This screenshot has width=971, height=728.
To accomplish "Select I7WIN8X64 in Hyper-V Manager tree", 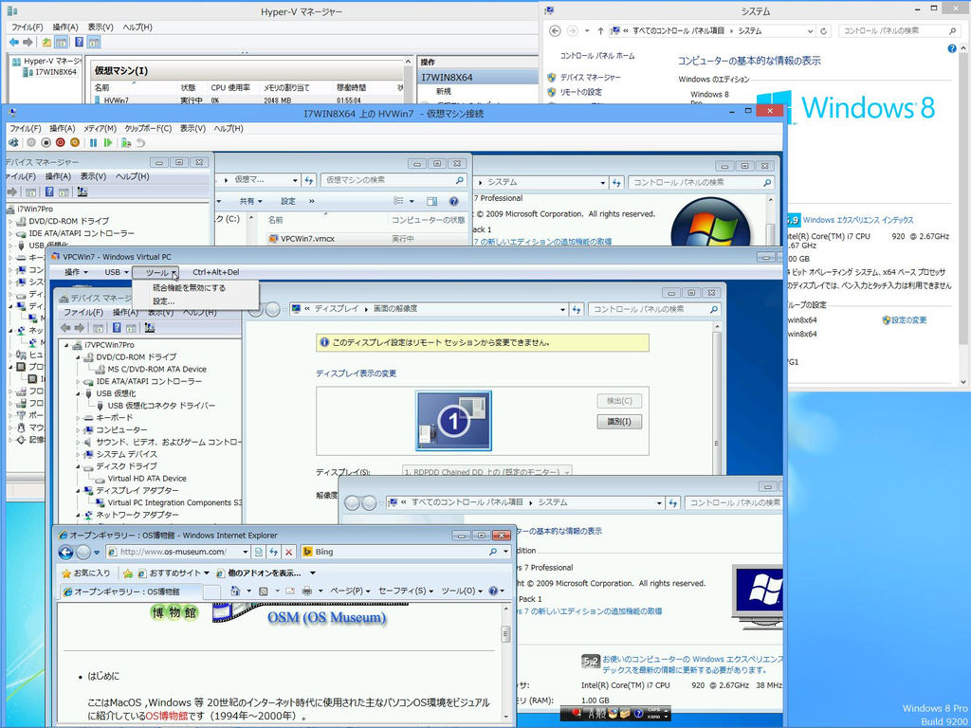I will point(49,72).
